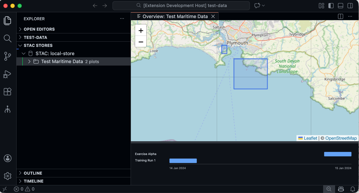359x193 pixels.
Task: Open the Explorer more actions menu
Action: click(122, 18)
